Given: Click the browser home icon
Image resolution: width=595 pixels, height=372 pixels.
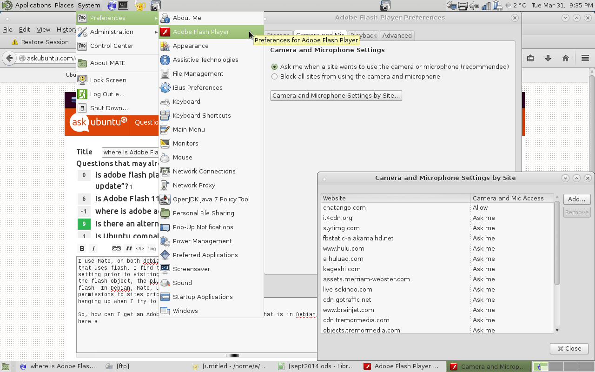Looking at the screenshot, I should [x=566, y=58].
